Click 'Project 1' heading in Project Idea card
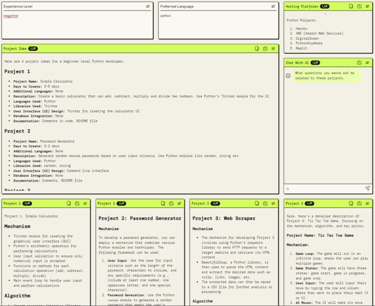This screenshot has height=306, width=375. coord(17,72)
